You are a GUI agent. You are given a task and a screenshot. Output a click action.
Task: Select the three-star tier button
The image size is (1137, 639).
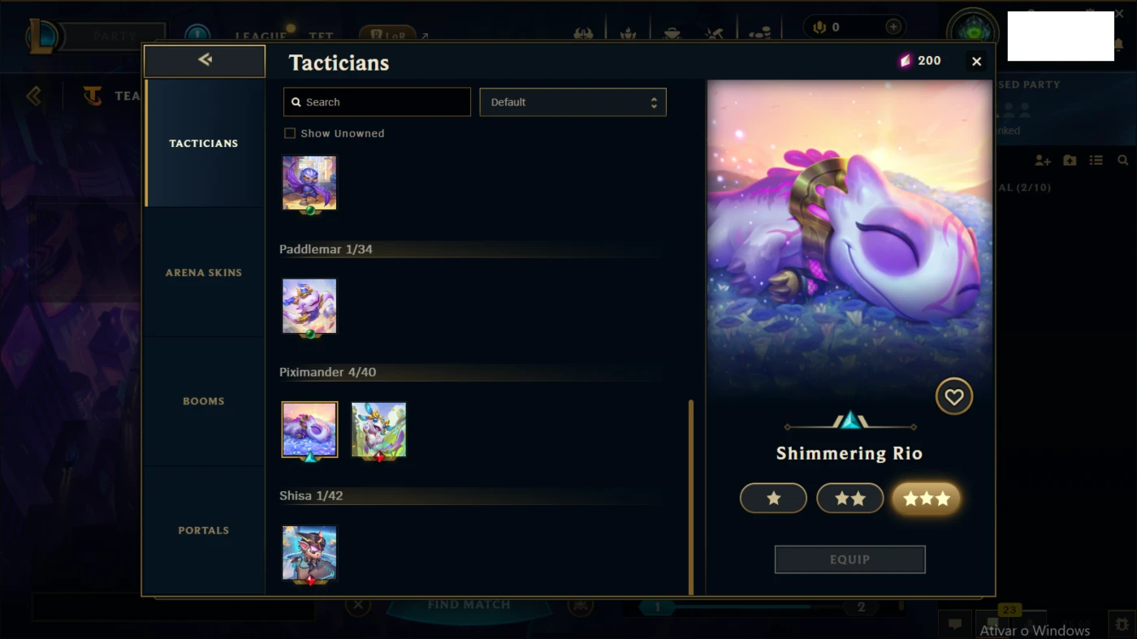[x=926, y=499]
